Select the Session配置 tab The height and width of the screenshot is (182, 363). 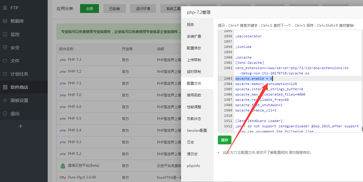pos(197,131)
